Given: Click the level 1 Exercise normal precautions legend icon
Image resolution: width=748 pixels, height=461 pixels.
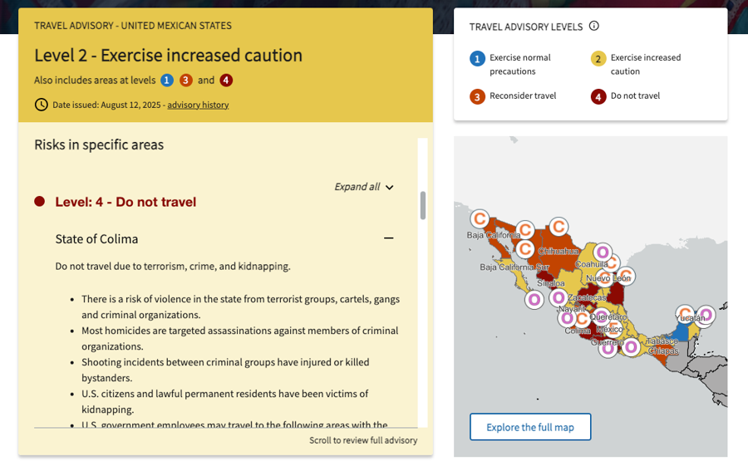Looking at the screenshot, I should (477, 59).
